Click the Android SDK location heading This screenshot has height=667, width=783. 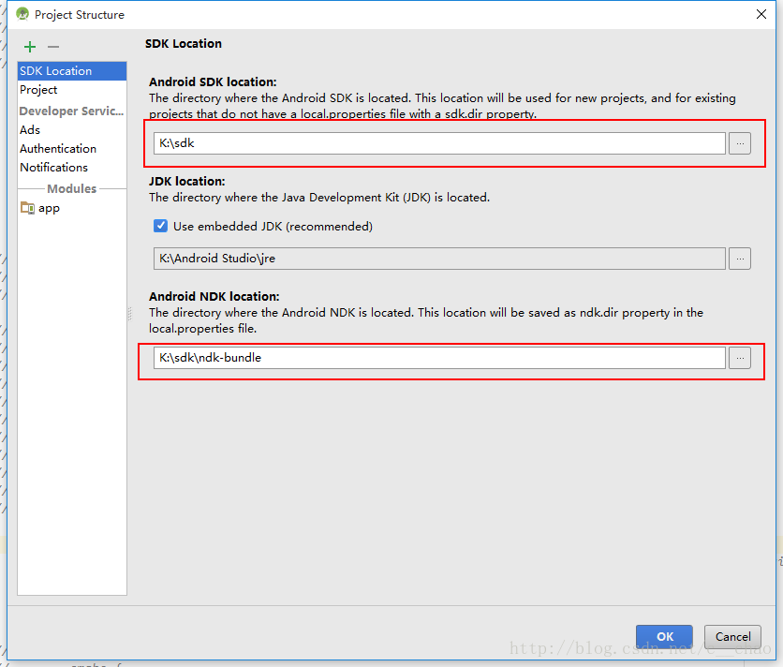[213, 82]
